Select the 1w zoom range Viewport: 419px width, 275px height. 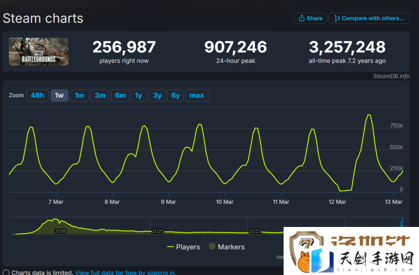[59, 95]
